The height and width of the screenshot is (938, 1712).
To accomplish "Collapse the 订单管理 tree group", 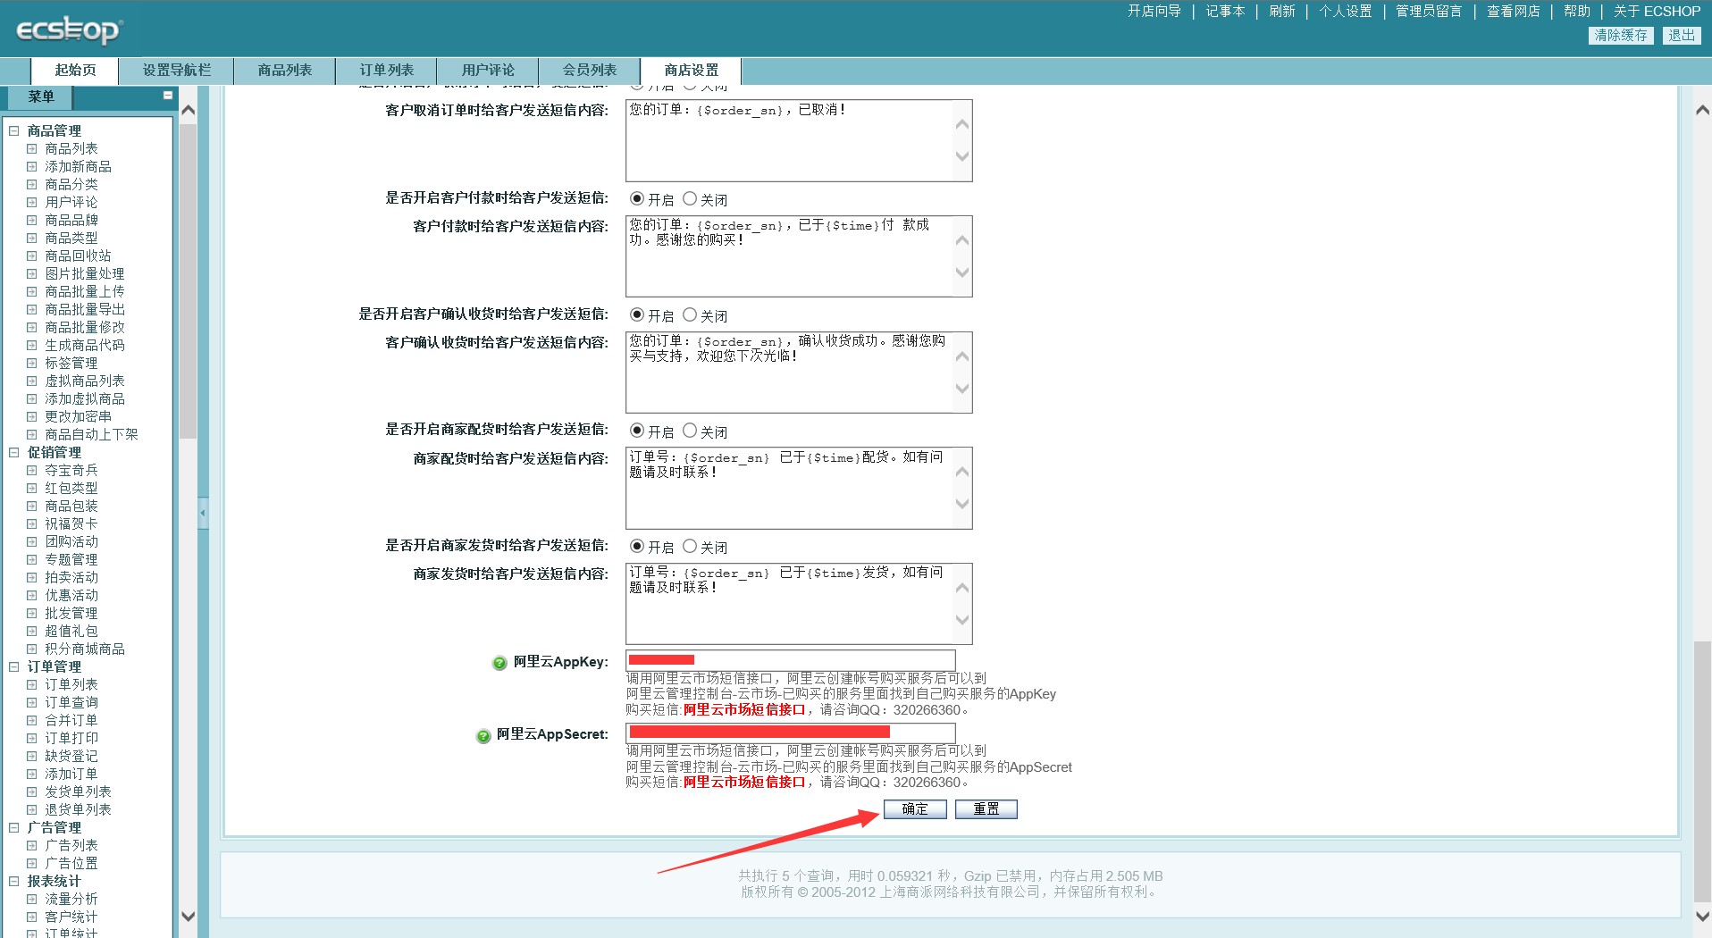I will [x=14, y=667].
